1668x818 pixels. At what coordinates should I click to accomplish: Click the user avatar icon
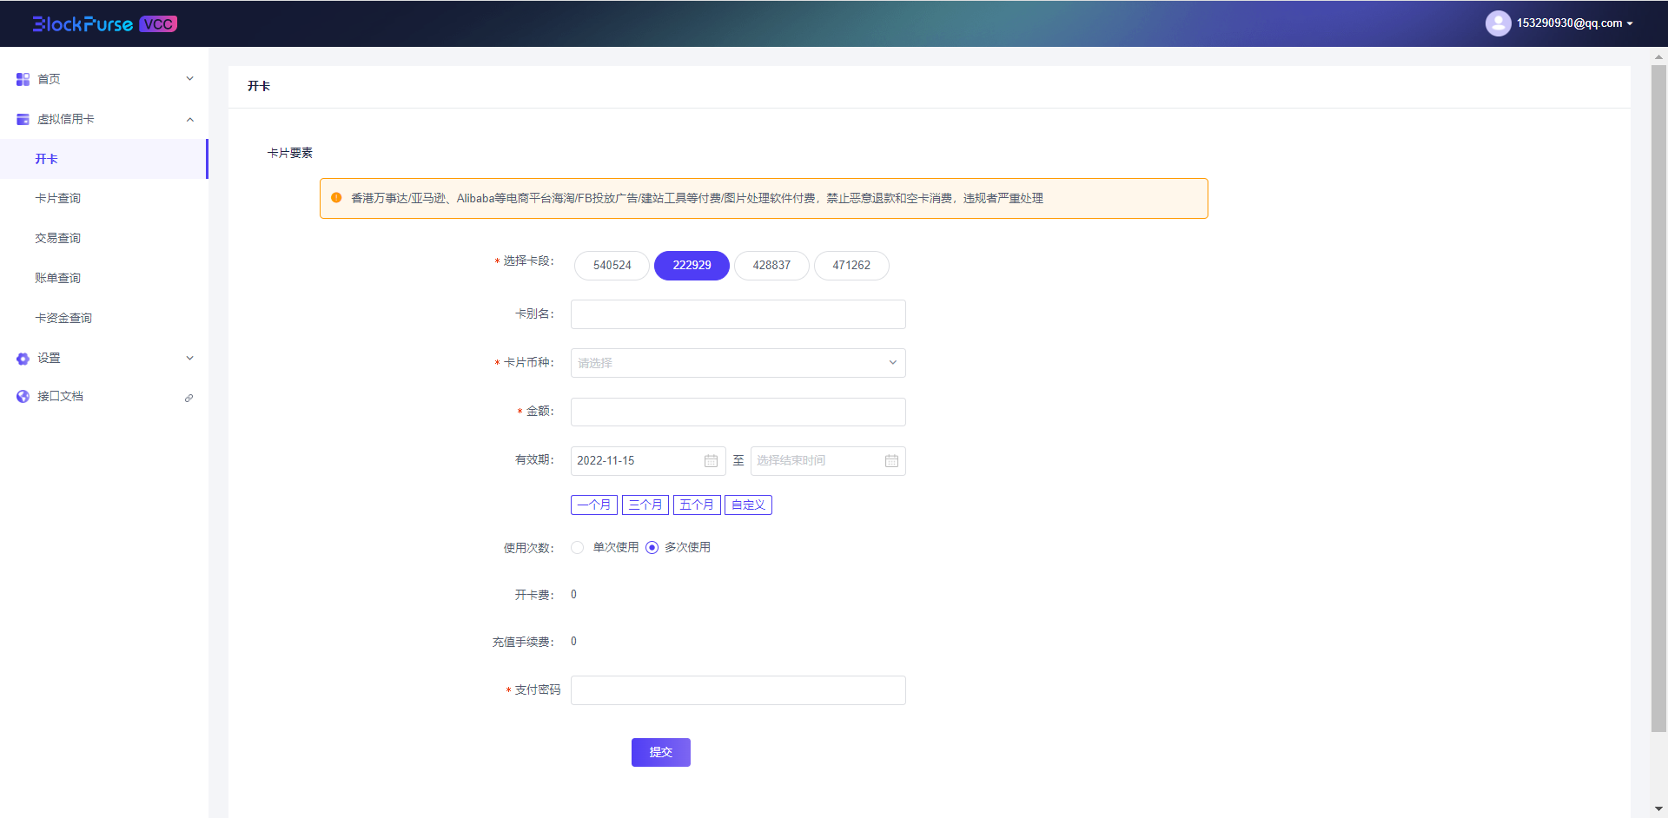click(x=1498, y=23)
